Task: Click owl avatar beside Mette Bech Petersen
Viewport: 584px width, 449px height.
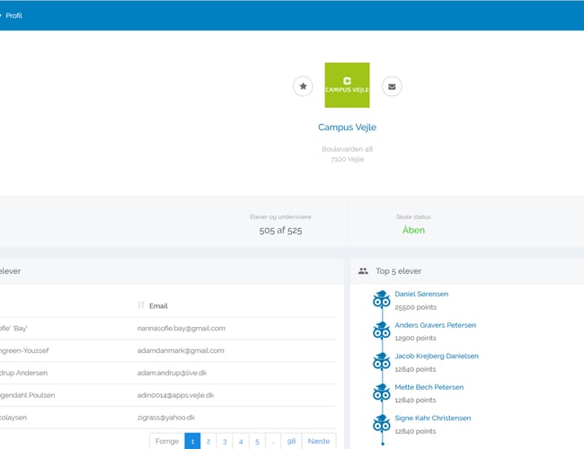Action: click(x=382, y=393)
